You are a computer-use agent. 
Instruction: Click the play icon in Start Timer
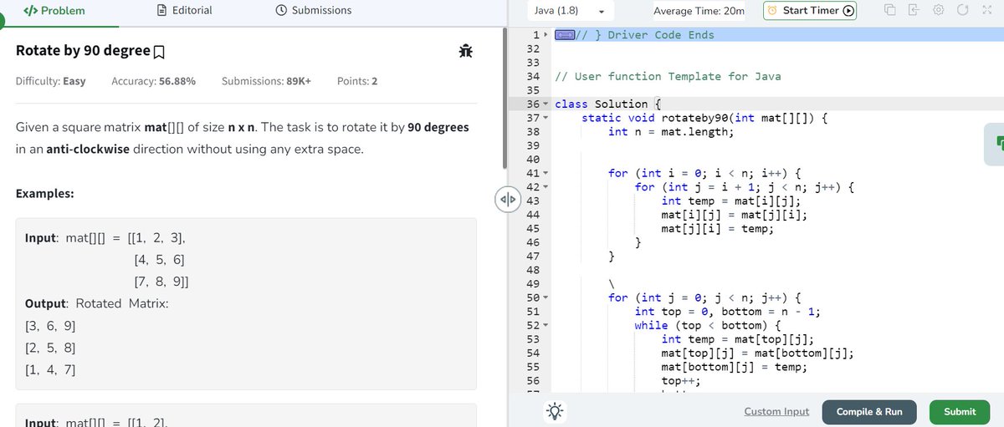pos(848,11)
